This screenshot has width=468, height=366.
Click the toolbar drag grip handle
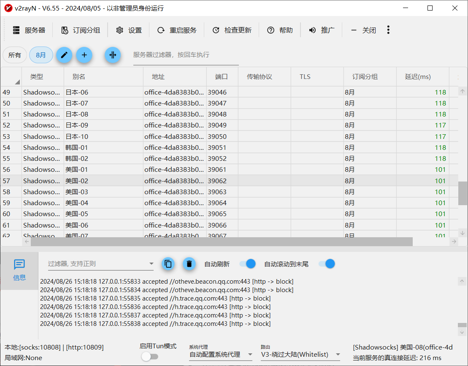pyautogui.click(x=5, y=30)
